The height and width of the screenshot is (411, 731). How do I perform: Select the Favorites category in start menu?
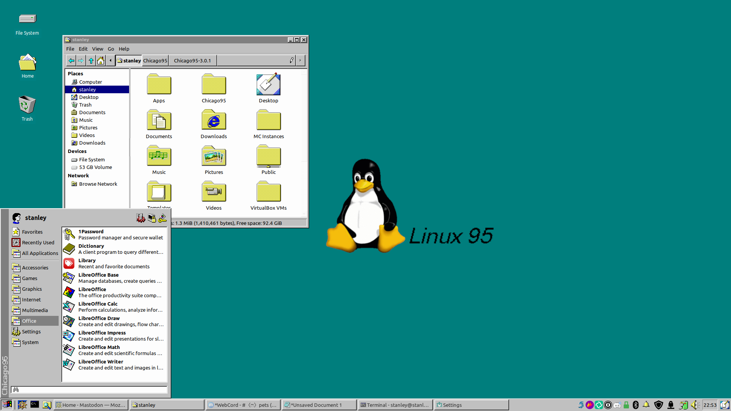pyautogui.click(x=35, y=232)
